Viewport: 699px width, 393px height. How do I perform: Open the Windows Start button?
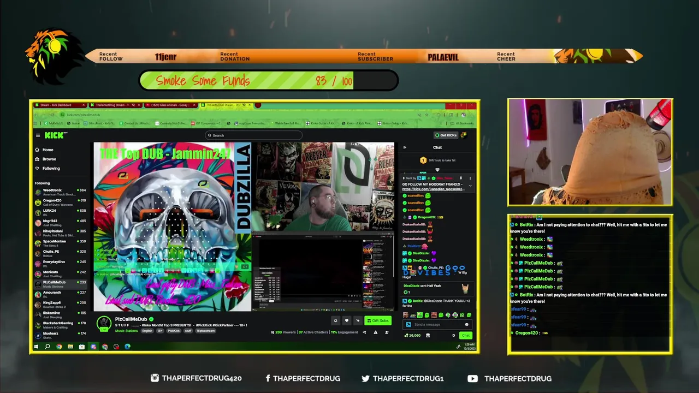point(37,347)
